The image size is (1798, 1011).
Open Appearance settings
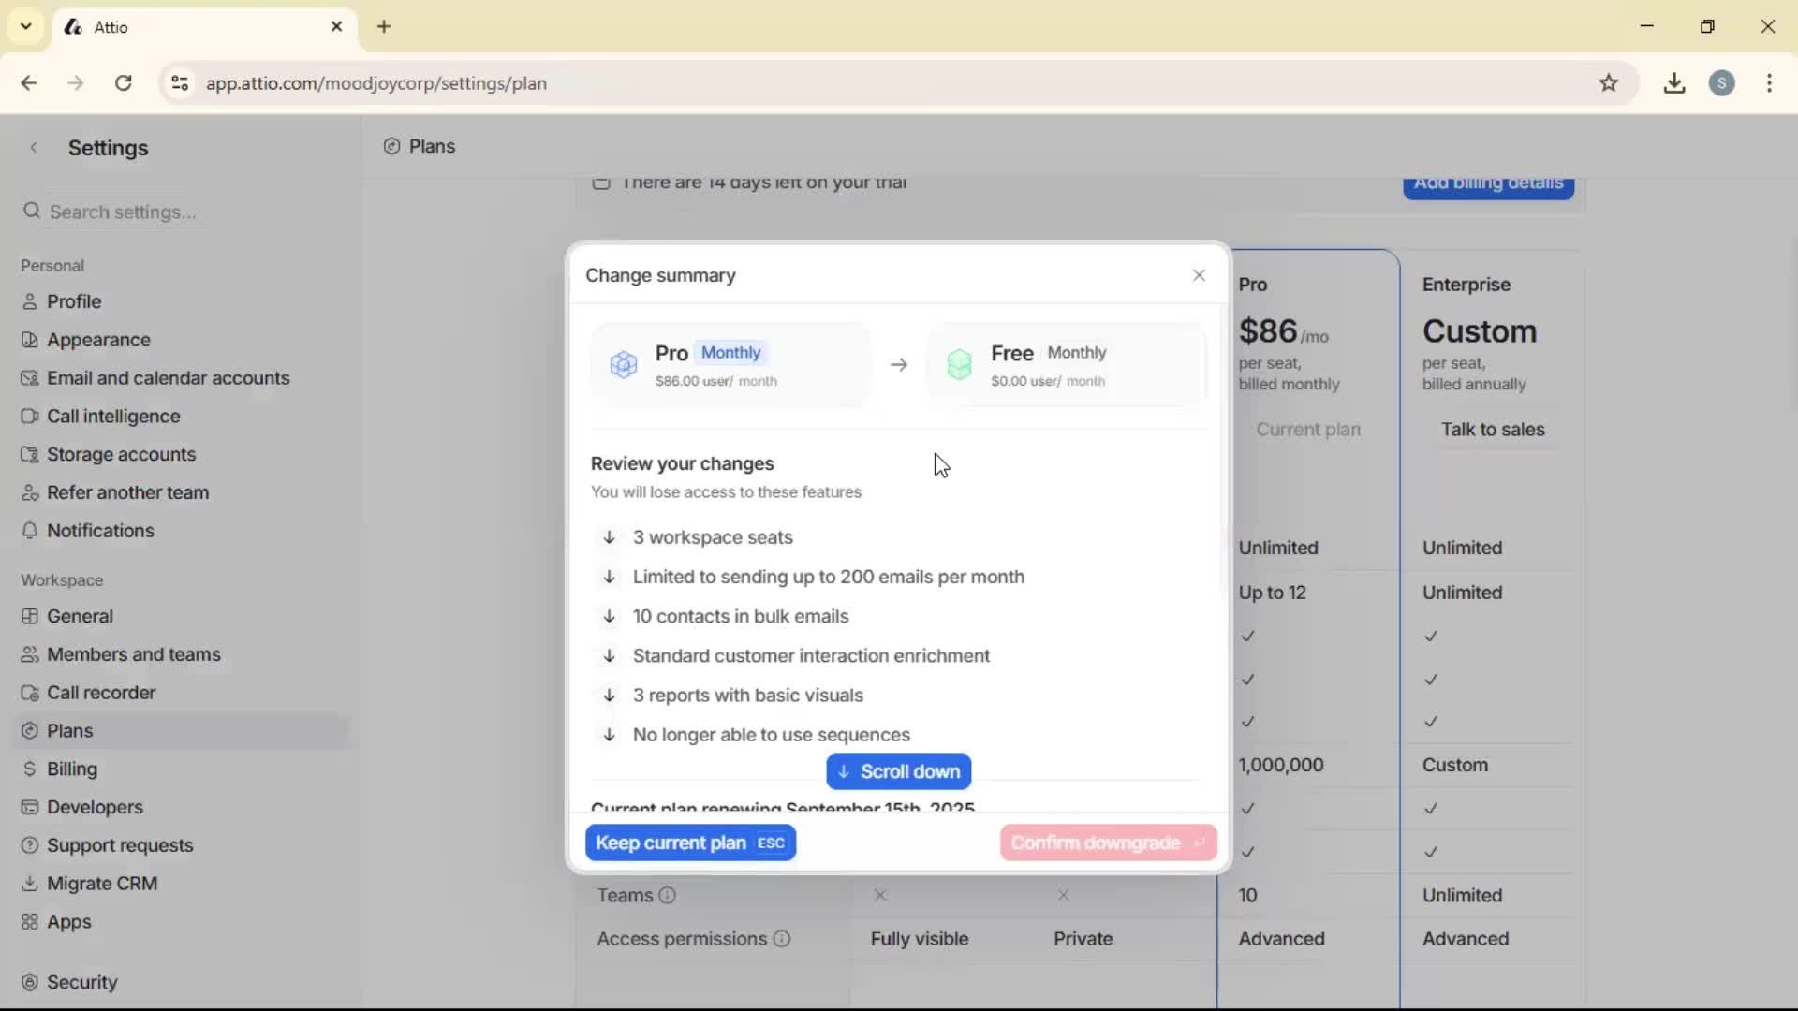pos(98,340)
